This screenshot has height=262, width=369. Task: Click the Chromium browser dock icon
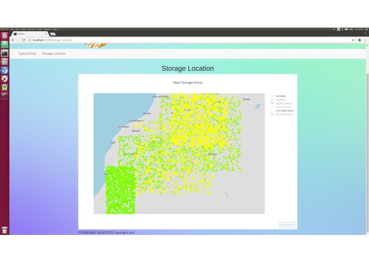point(4,71)
